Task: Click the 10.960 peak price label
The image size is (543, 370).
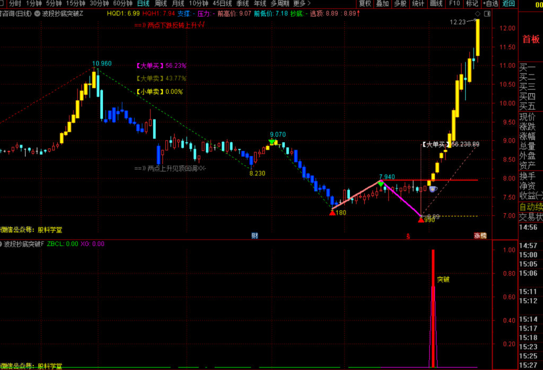Action: click(x=102, y=64)
